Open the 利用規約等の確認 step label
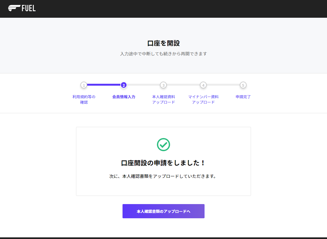Screen dimensions: 327x239 click(x=84, y=100)
